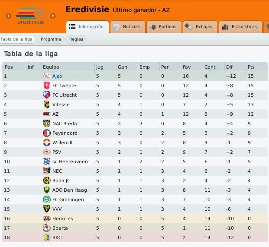
Task: Switch to the Partidos tab
Action: 163,27
